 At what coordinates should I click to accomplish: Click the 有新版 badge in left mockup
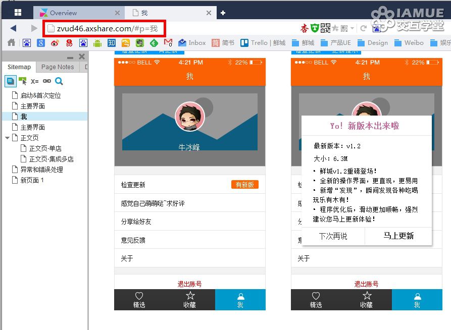click(245, 185)
